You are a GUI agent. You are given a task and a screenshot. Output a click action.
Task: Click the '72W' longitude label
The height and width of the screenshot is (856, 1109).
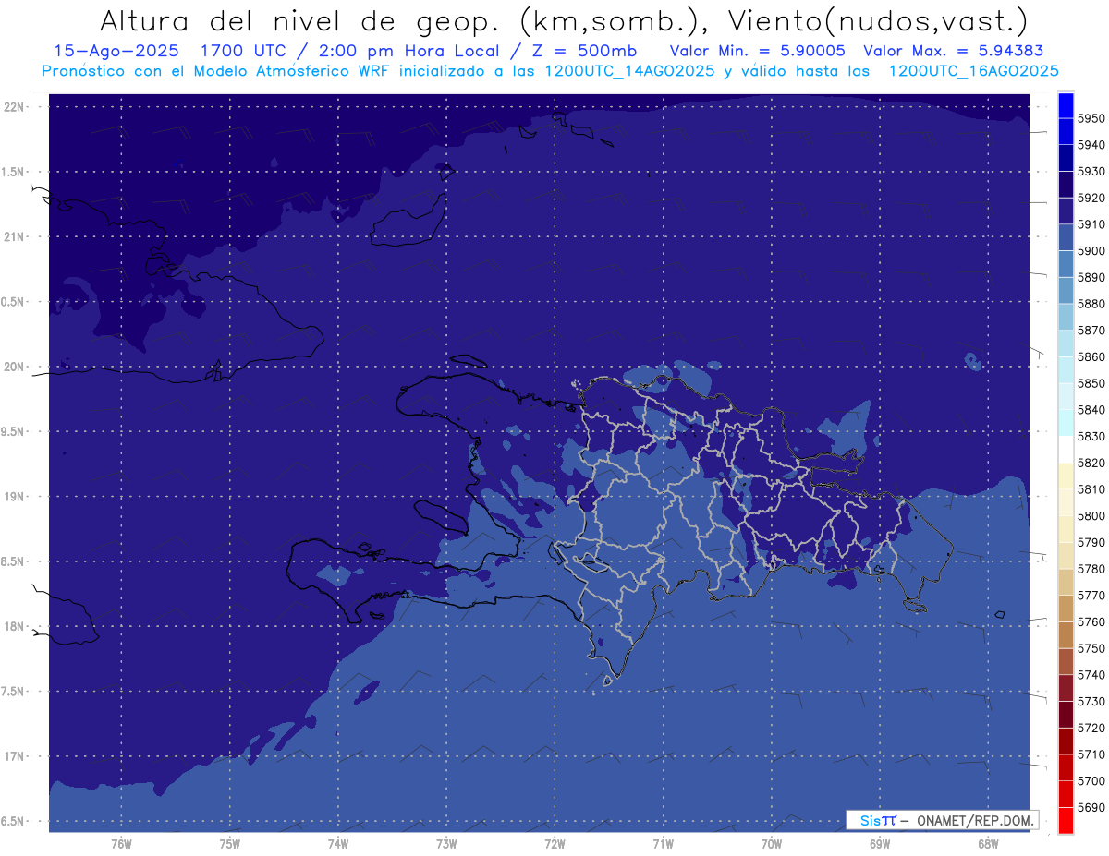(x=554, y=842)
